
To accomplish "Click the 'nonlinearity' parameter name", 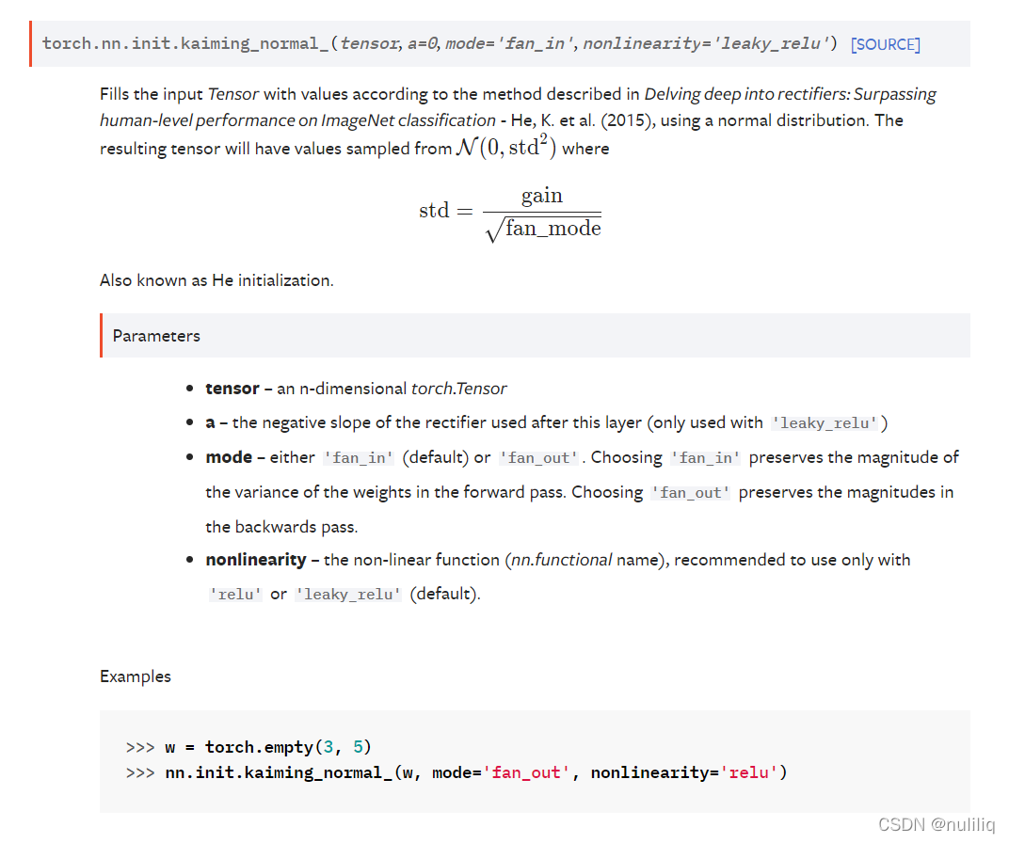I will pos(255,560).
